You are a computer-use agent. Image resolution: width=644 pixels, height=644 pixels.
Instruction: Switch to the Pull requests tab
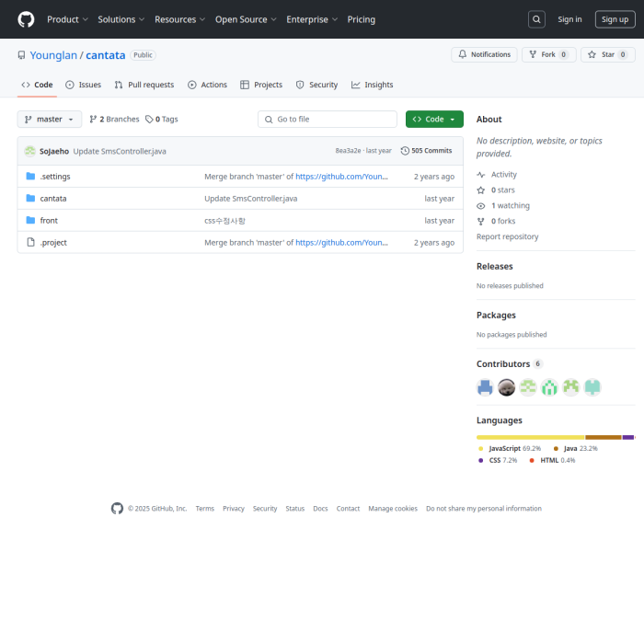[x=144, y=85]
